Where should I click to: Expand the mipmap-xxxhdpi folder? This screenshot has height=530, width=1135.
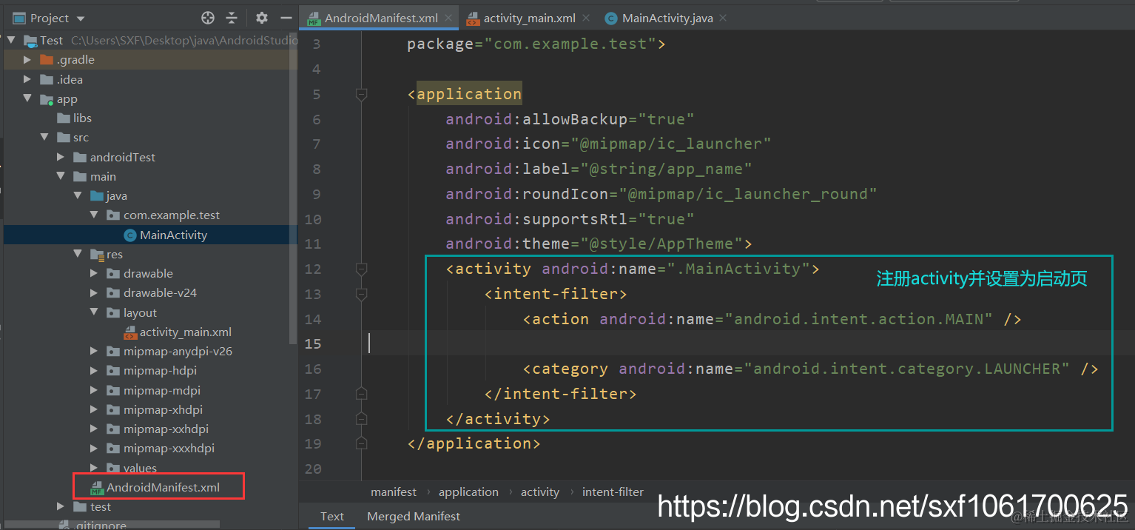[94, 448]
